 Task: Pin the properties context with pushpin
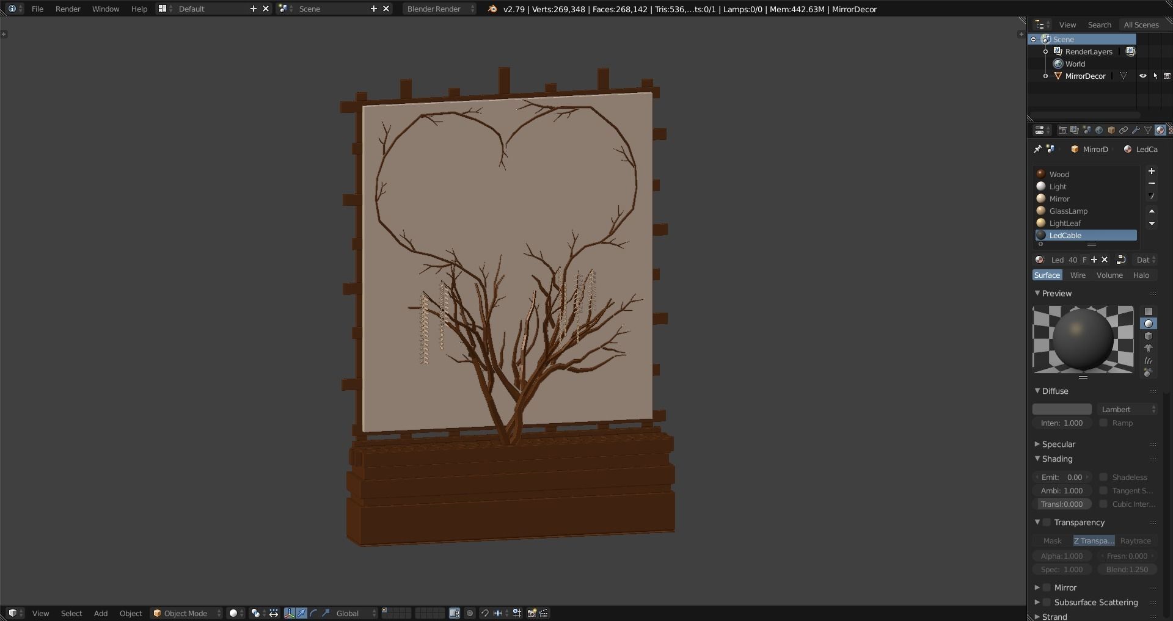pyautogui.click(x=1037, y=149)
